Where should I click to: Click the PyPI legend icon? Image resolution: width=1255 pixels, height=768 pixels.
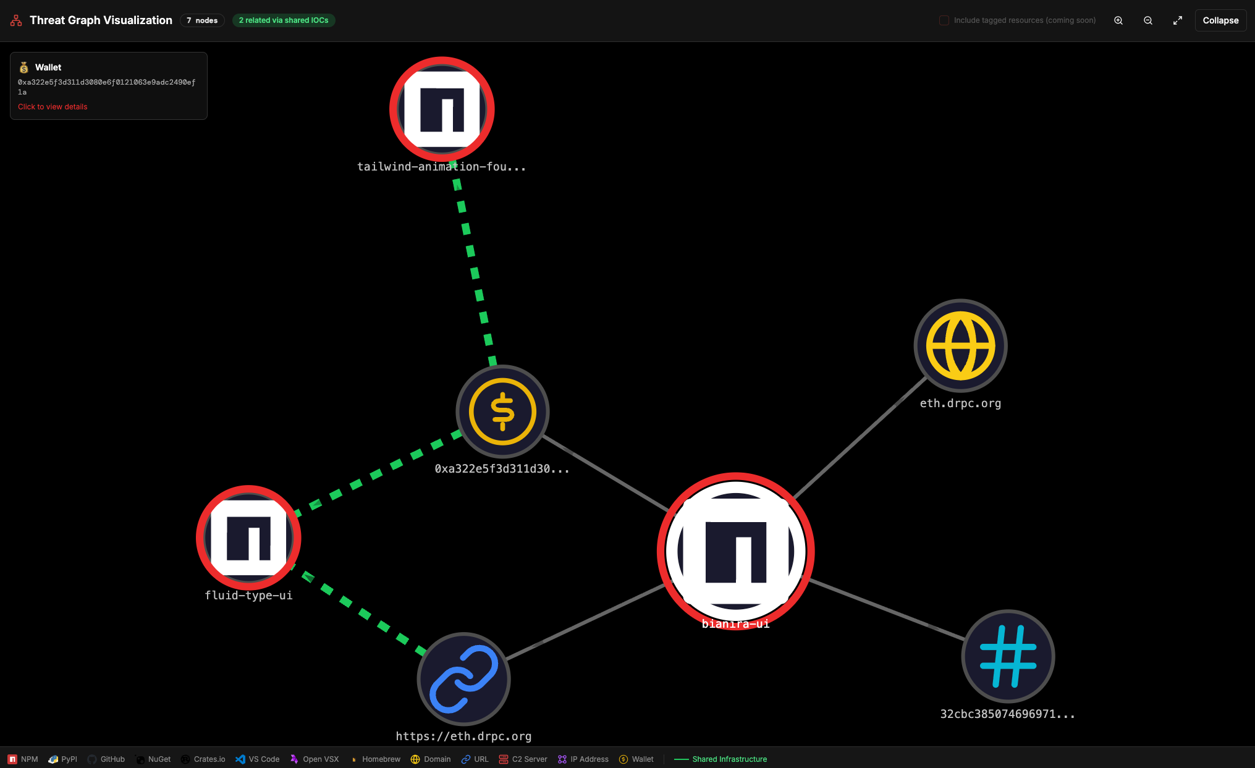53,759
